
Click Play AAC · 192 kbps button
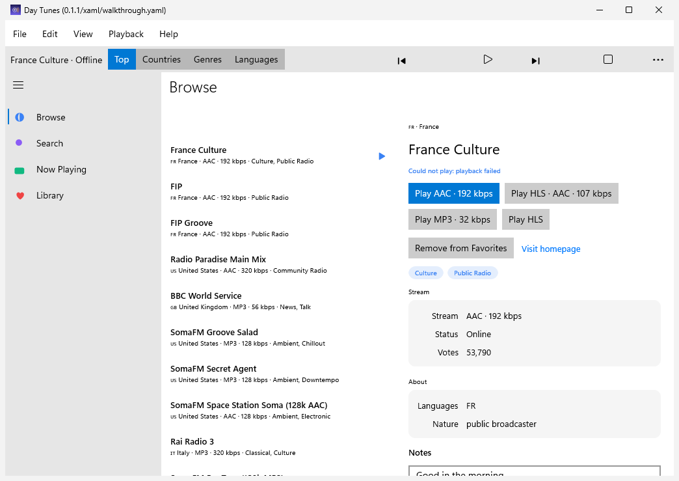pos(453,193)
